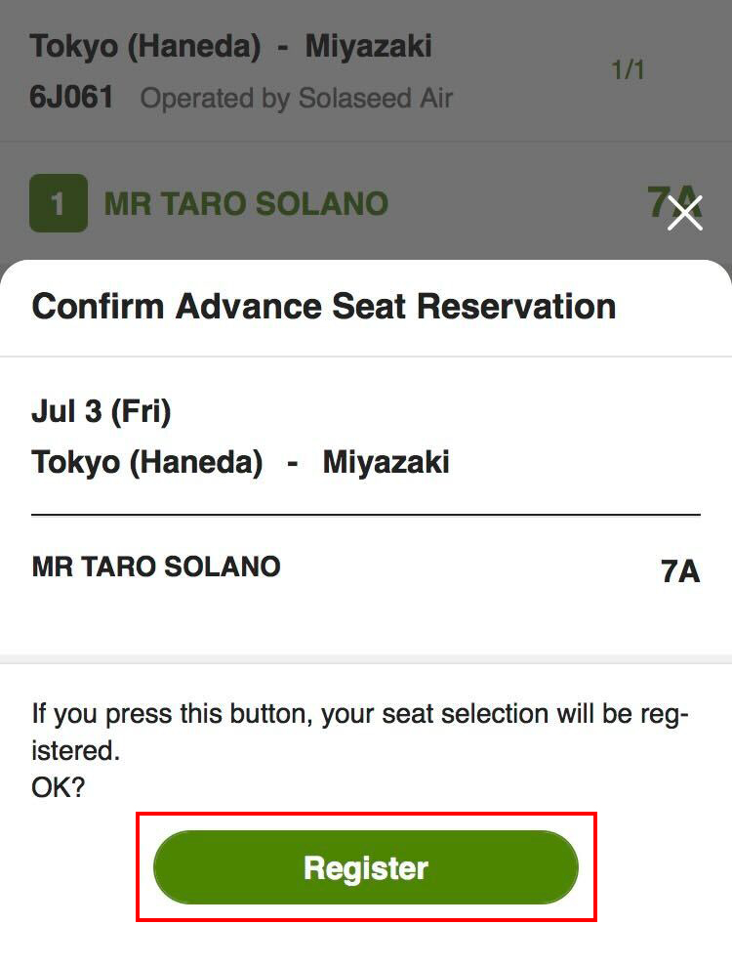Click the black divider line above the passenger row

pyautogui.click(x=366, y=514)
